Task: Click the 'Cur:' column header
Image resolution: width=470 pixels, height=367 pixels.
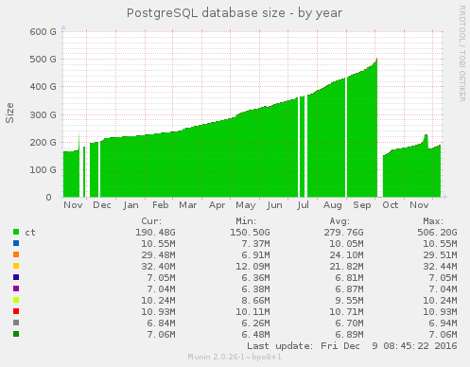Action: click(x=151, y=221)
